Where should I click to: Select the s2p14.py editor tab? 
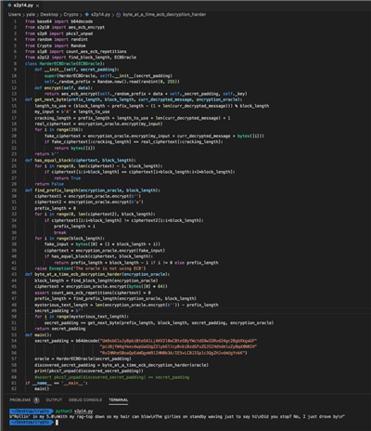click(22, 6)
